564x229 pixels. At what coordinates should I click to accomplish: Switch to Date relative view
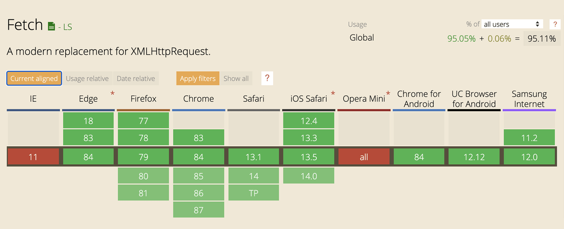(136, 78)
